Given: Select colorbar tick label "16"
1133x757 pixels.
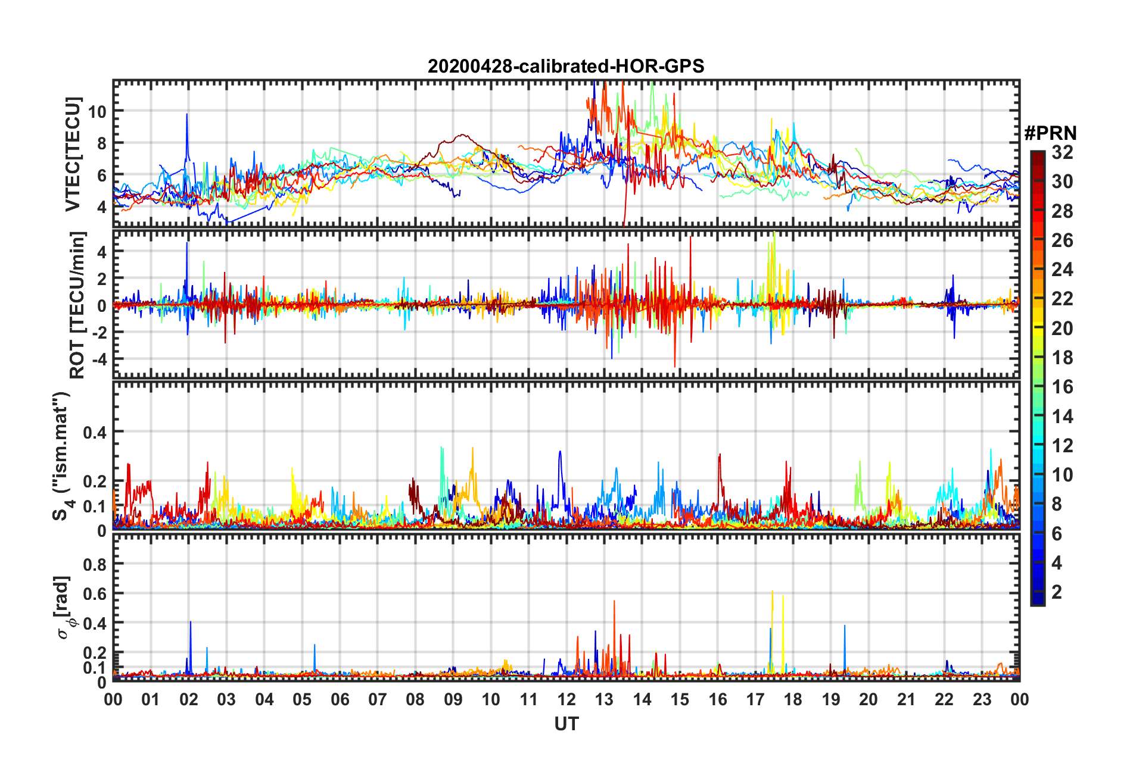Looking at the screenshot, I should 1062,387.
